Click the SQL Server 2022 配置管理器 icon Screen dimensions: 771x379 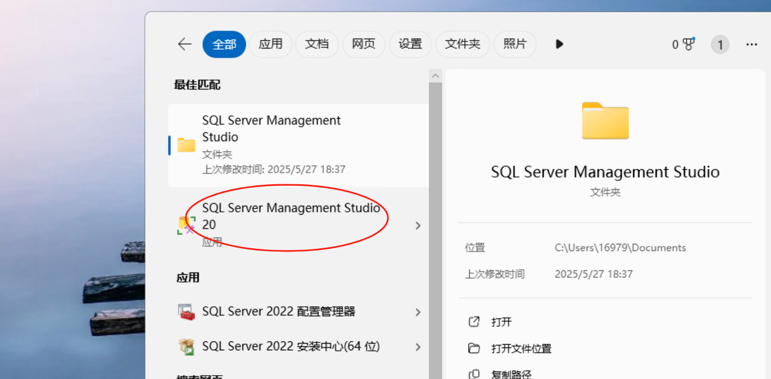(x=187, y=311)
